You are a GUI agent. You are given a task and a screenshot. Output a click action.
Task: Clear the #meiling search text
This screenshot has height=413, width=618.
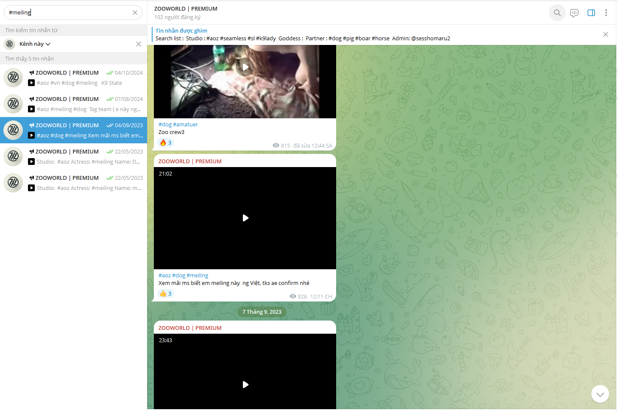click(x=135, y=13)
